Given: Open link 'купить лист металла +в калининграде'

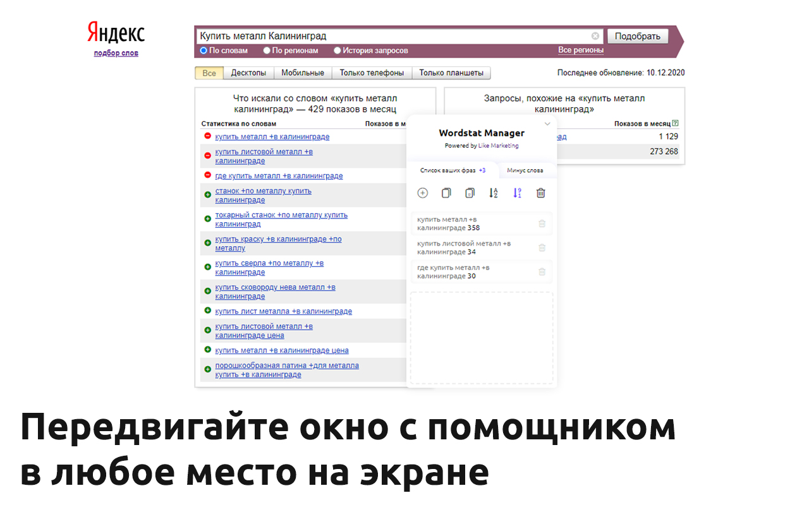Looking at the screenshot, I should click(283, 311).
